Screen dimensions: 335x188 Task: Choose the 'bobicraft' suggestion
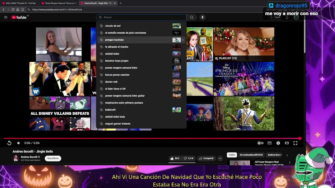(x=141, y=110)
